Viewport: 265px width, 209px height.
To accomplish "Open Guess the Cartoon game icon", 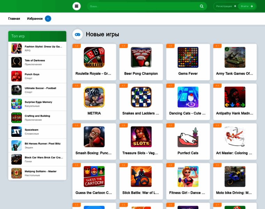I will tap(94, 176).
